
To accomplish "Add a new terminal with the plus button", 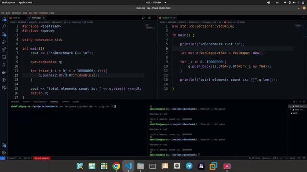I will [294, 102].
